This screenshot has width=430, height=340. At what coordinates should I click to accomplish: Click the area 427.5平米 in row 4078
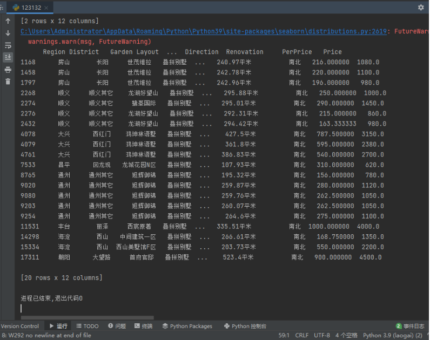(x=240, y=134)
